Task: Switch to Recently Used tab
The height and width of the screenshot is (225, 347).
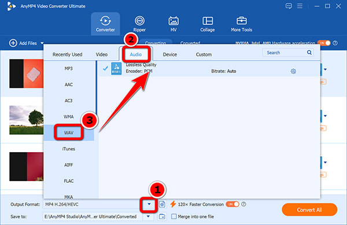Action: (x=67, y=54)
